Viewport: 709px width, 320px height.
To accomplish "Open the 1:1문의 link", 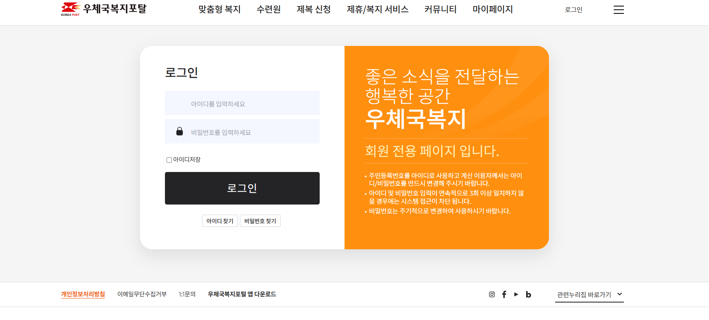I will coord(187,294).
